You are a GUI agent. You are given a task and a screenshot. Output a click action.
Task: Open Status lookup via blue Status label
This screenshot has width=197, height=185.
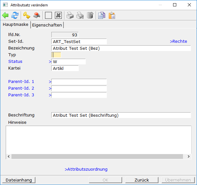(15, 62)
